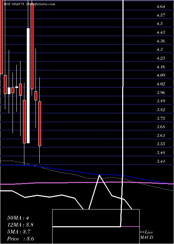Select the 4.5 price axis label
The width and height of the screenshot is (174, 244).
tap(159, 24)
